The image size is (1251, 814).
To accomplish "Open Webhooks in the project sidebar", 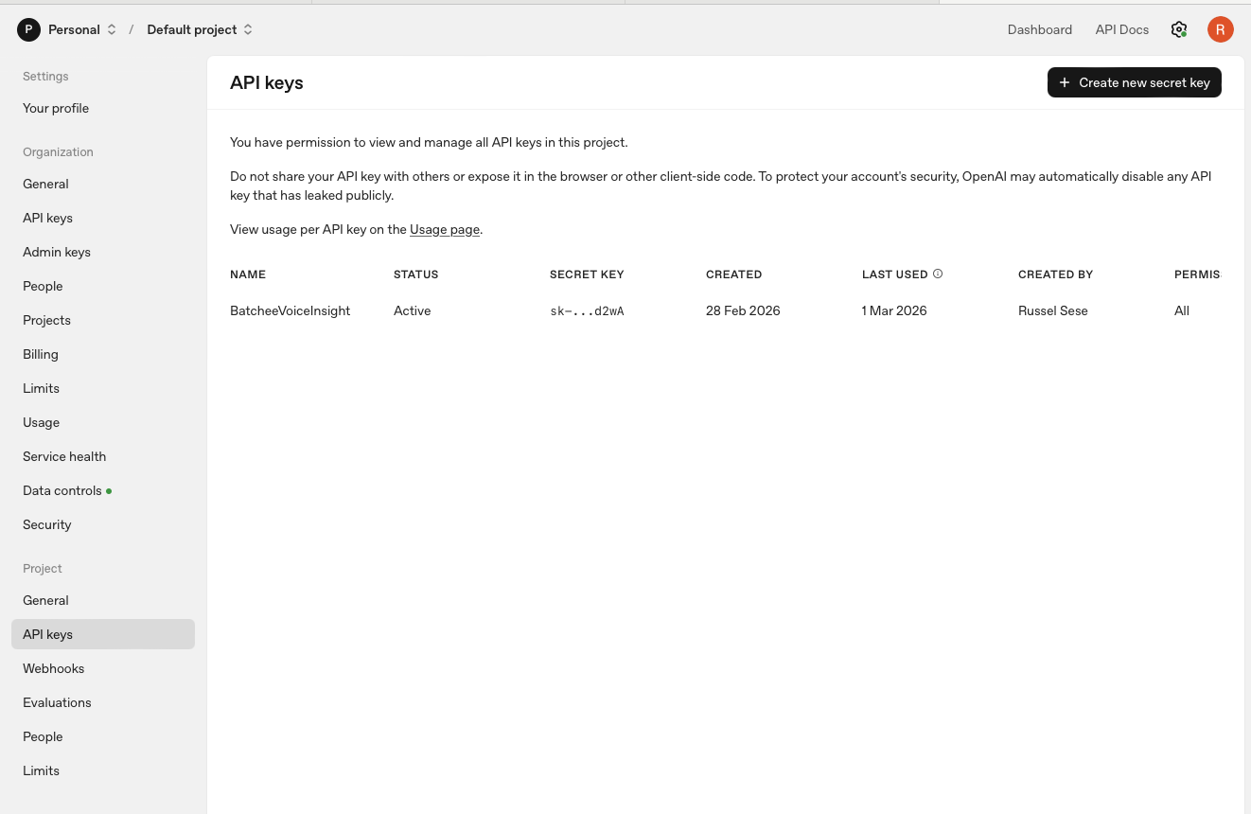I will [x=53, y=668].
